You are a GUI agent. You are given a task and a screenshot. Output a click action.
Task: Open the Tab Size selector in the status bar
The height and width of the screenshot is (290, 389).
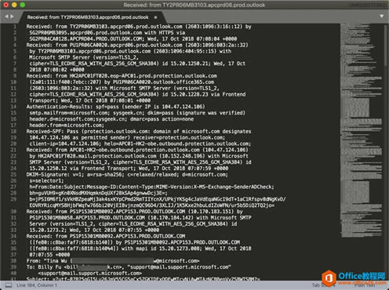(x=323, y=285)
